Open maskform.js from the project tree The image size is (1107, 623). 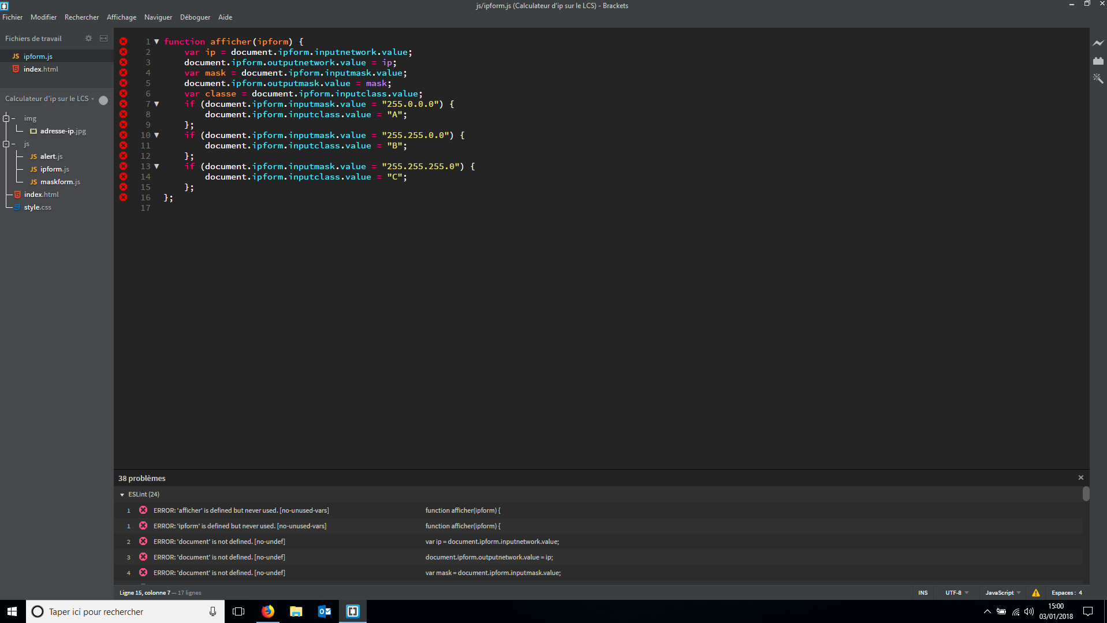click(x=60, y=182)
